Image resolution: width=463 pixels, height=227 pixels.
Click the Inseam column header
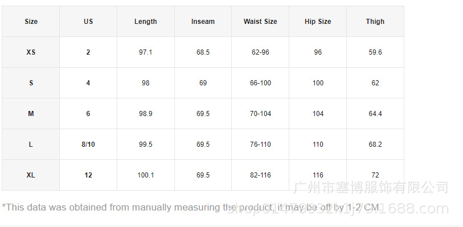tap(203, 22)
